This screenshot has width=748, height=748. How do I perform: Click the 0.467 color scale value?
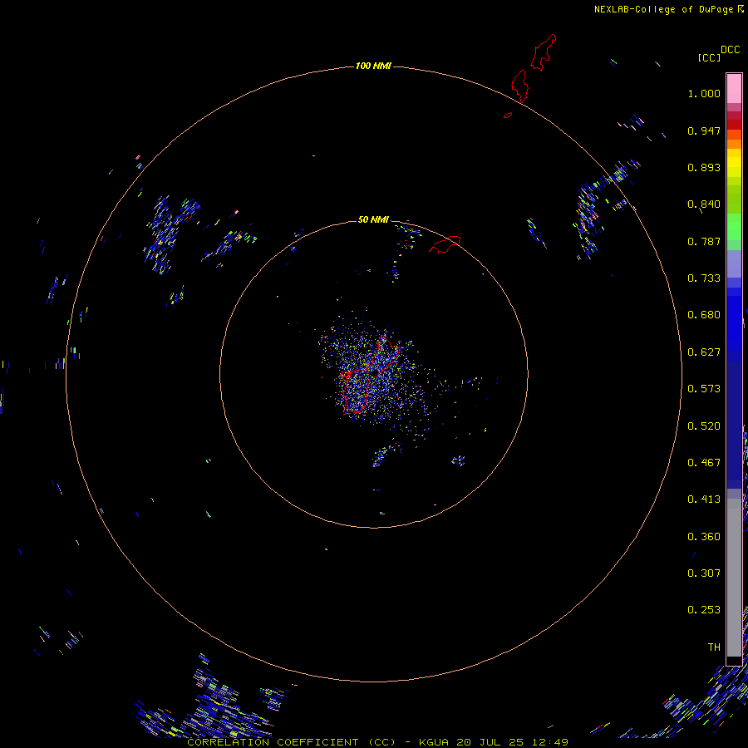tap(704, 463)
